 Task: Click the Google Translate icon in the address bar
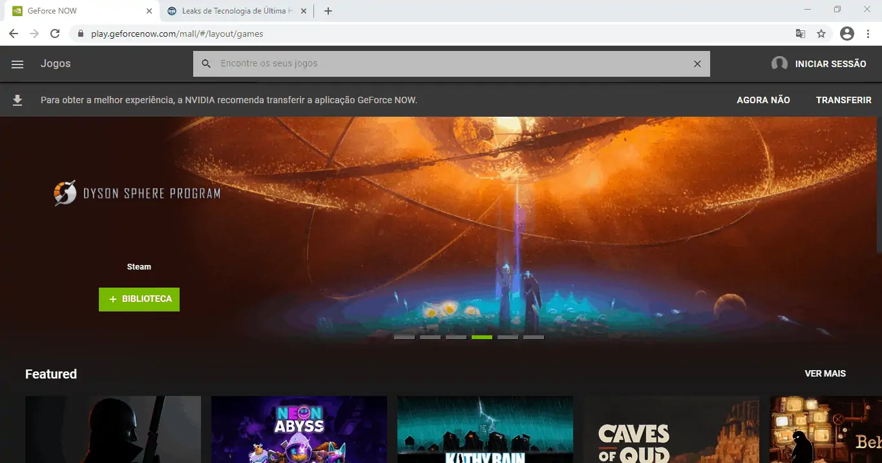pyautogui.click(x=800, y=34)
